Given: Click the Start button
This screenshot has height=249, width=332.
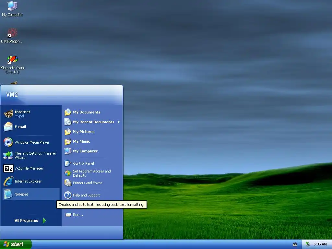Looking at the screenshot, I should click(16, 244).
